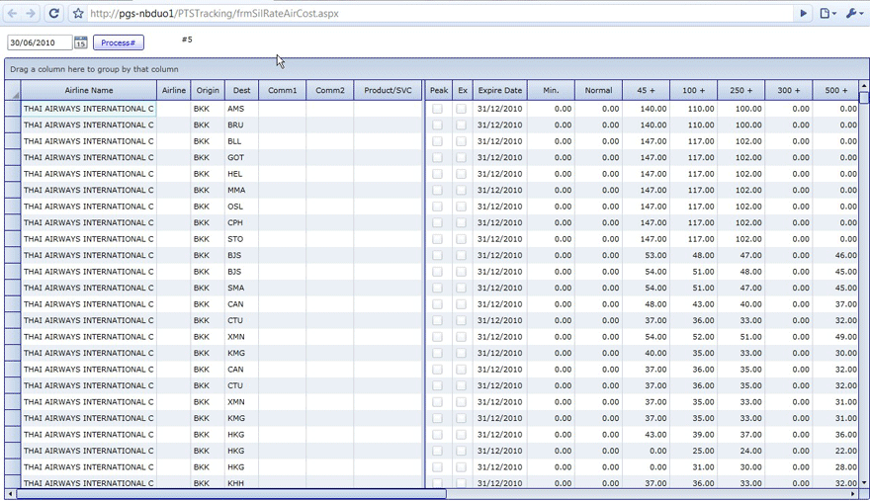The width and height of the screenshot is (870, 501).
Task: Click 25.00 in the 100 + column
Action: point(694,451)
